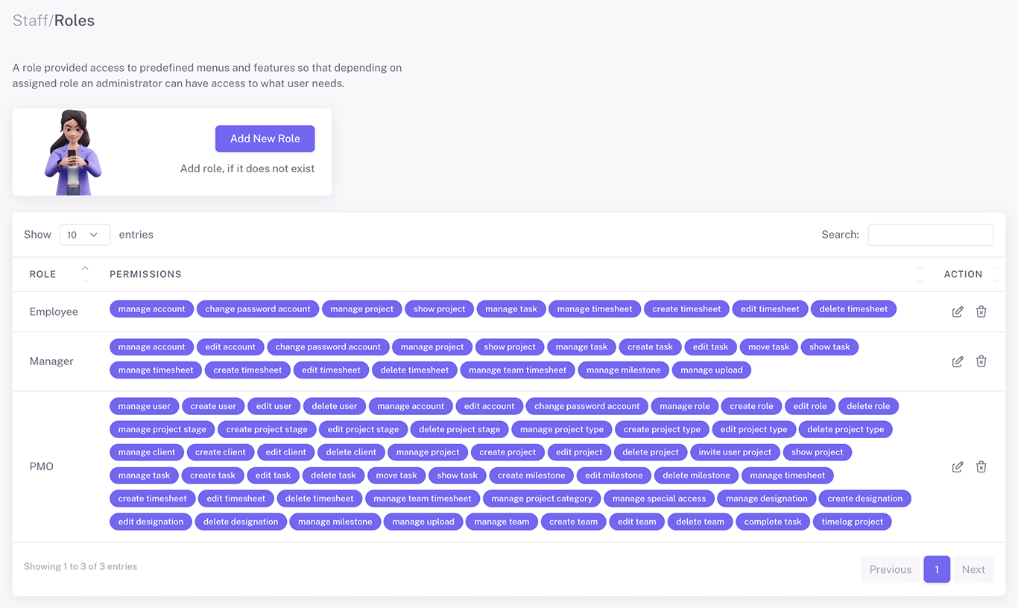Click Manager's 'show task' tag
1018x608 pixels.
click(x=829, y=346)
